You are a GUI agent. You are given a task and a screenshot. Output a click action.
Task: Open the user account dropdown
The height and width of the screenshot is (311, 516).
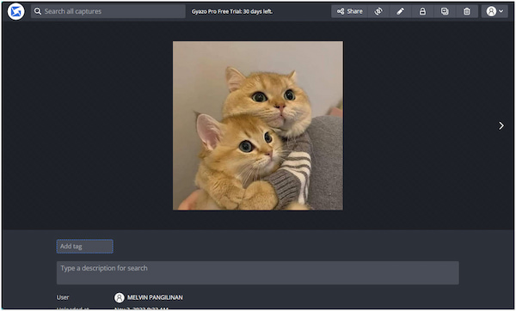click(494, 11)
